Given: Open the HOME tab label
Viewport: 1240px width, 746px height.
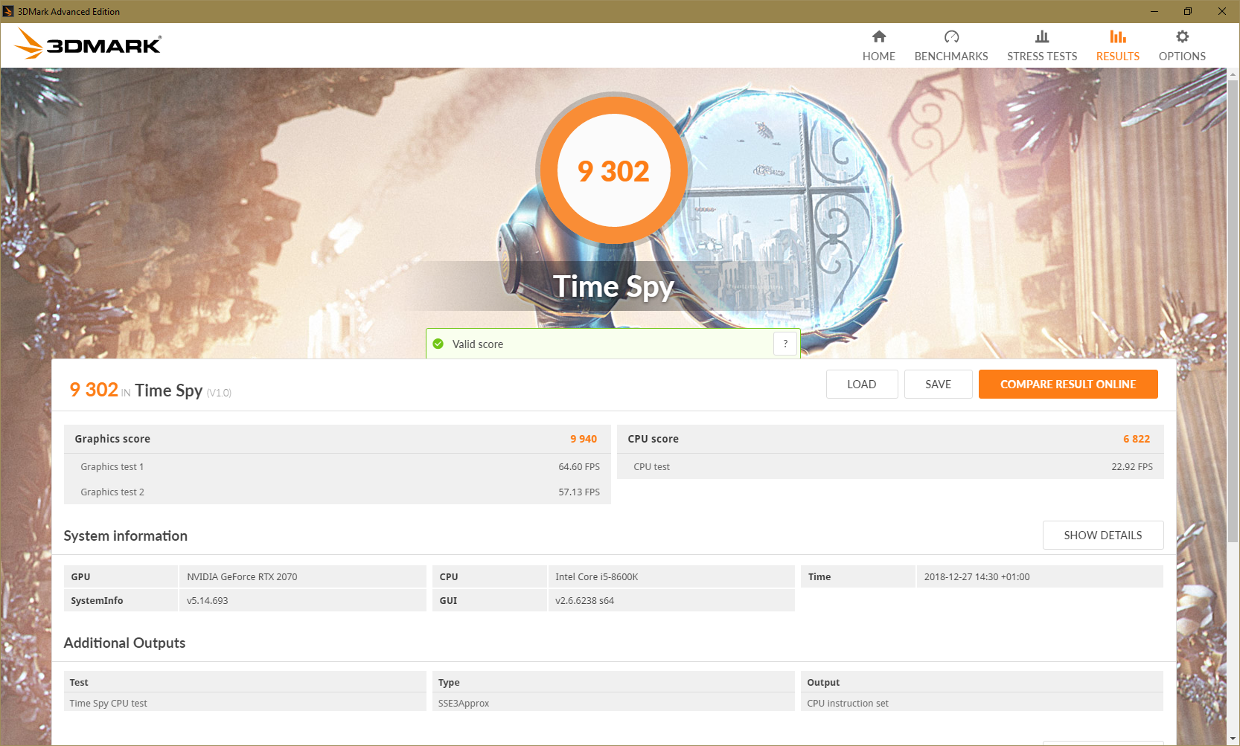Looking at the screenshot, I should 879,57.
